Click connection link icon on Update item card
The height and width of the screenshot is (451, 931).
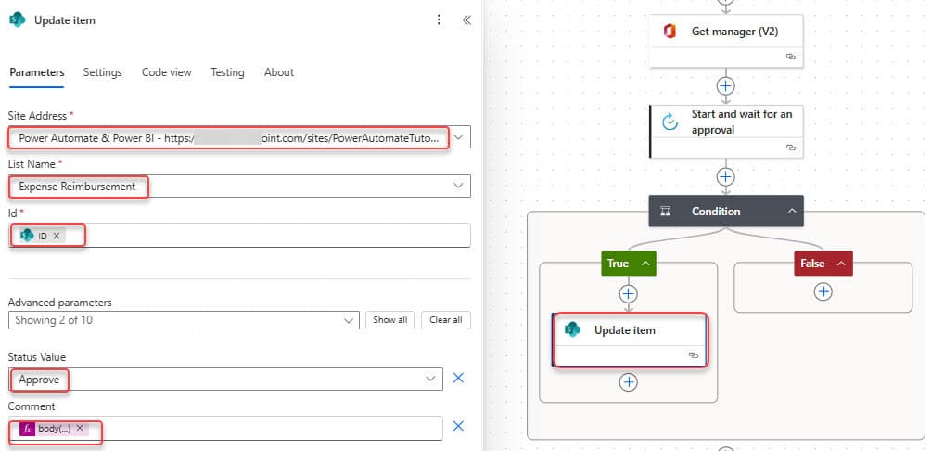click(x=694, y=355)
